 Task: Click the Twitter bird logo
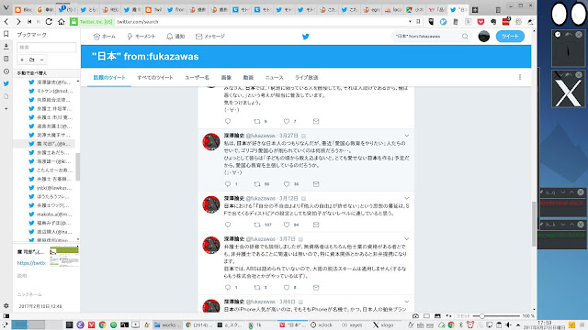(306, 37)
